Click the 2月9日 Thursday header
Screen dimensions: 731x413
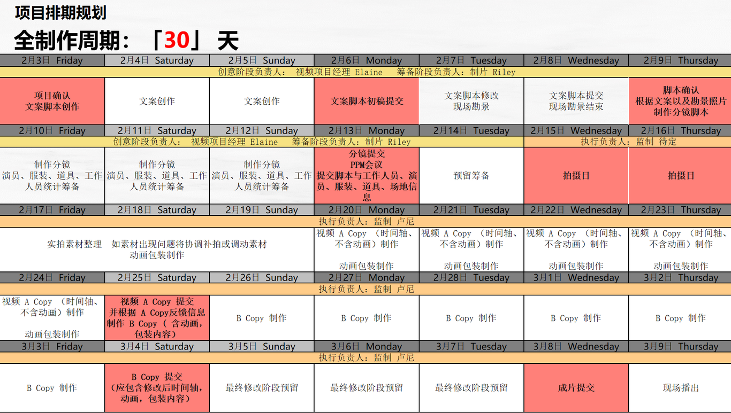(681, 60)
